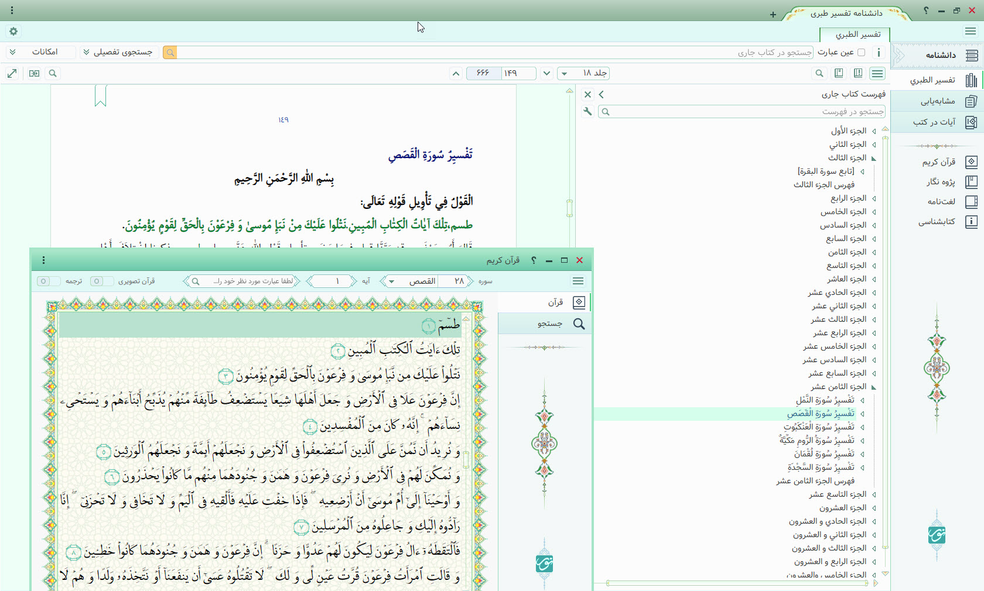Open the hamburger menu in the قرآن کریم window
Screen dimensions: 984x591
(578, 281)
